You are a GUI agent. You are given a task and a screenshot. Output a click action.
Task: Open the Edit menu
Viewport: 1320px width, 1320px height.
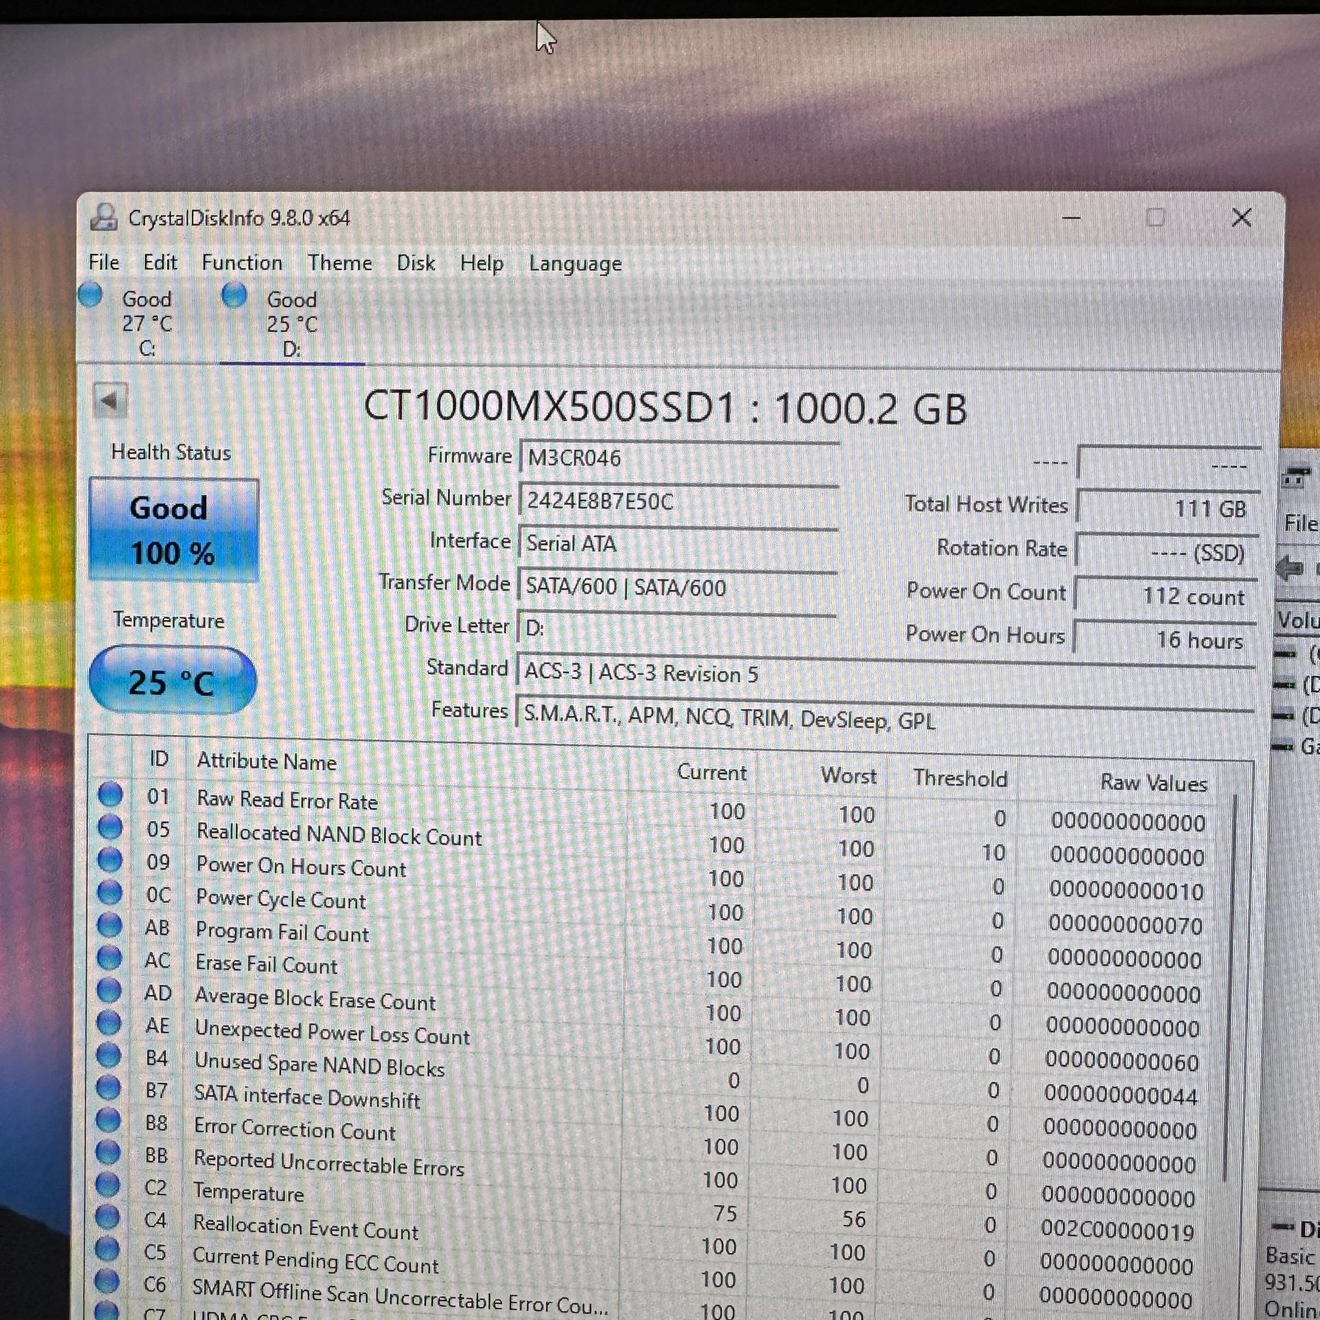pos(160,262)
